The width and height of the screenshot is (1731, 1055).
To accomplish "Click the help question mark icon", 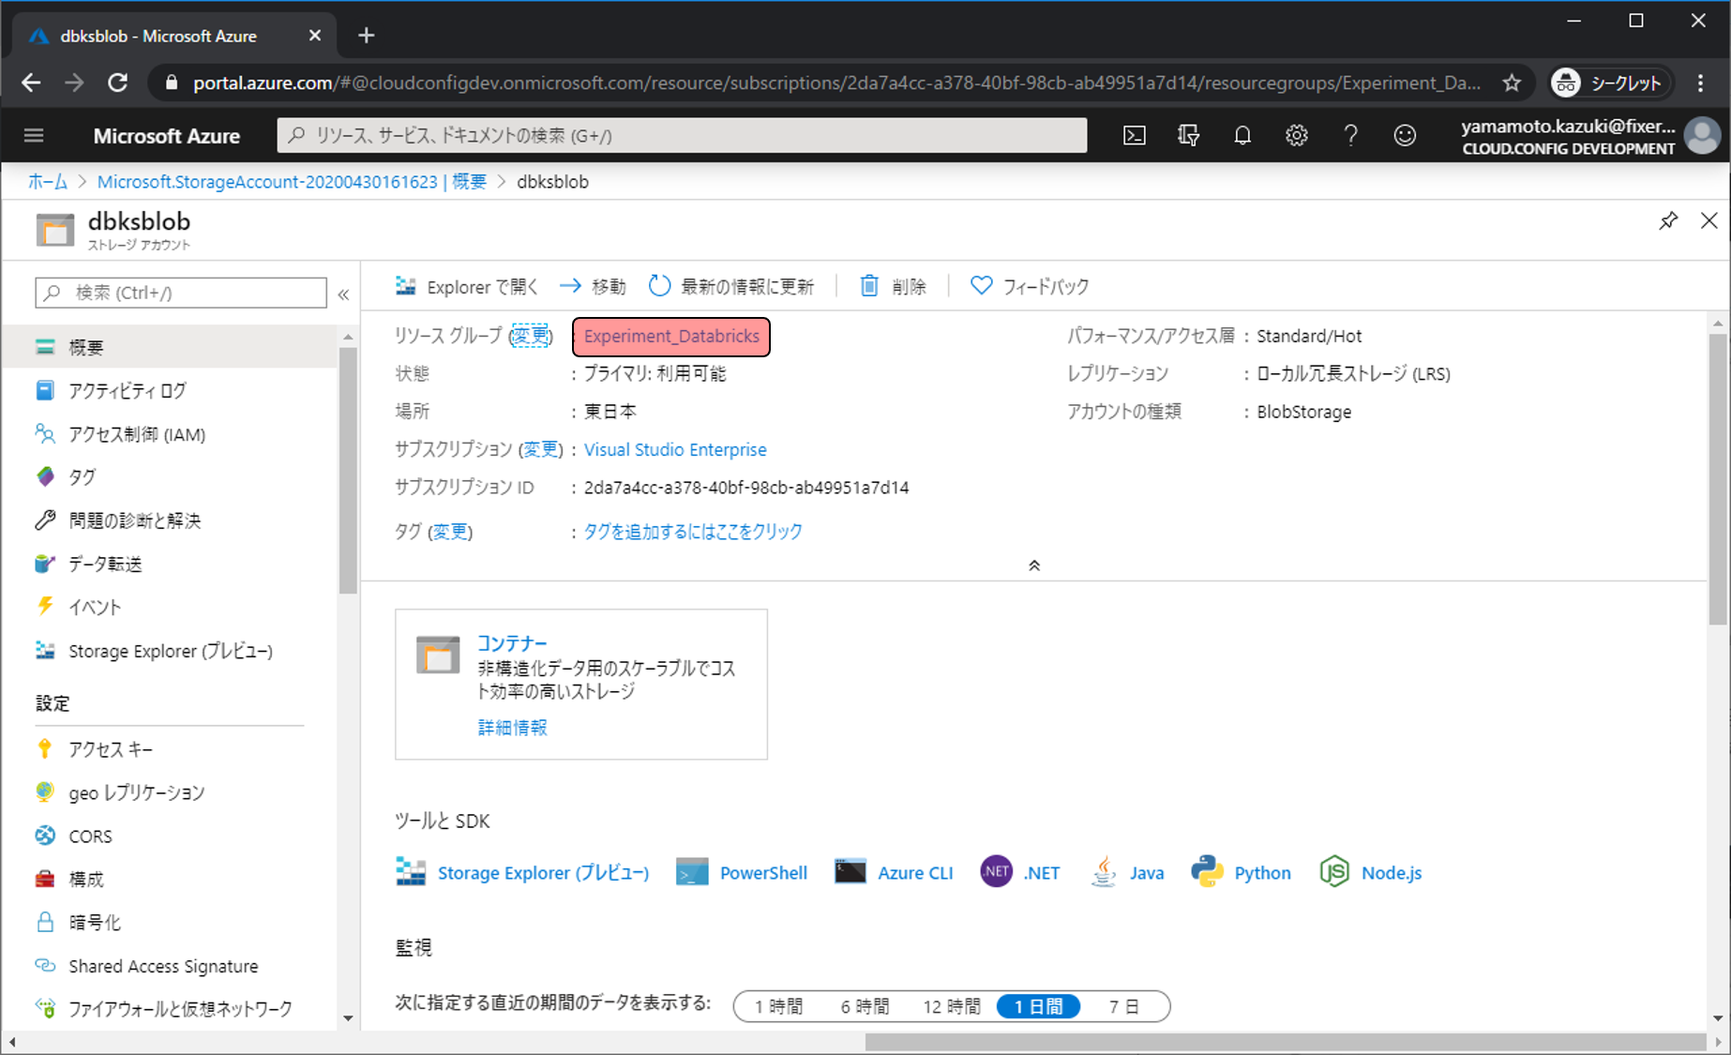I will (1350, 136).
